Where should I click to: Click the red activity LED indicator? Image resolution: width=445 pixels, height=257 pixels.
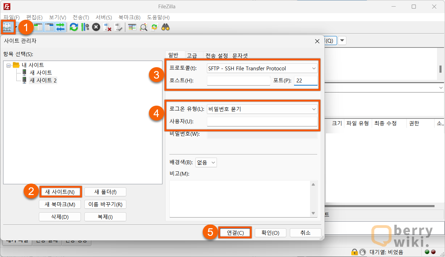[433, 252]
